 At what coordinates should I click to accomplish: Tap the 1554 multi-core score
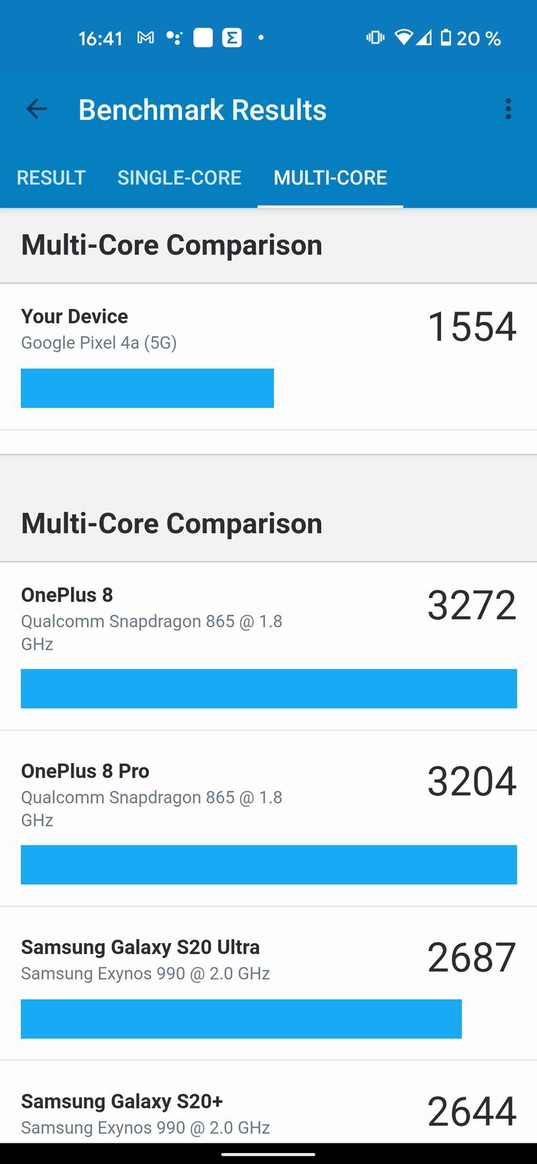tap(472, 327)
